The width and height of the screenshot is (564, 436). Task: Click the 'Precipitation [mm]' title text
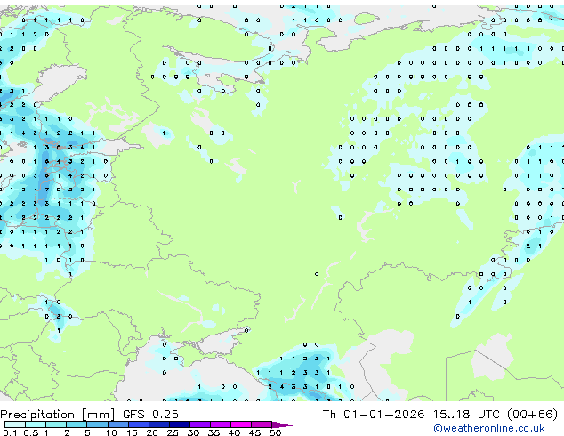click(x=58, y=415)
